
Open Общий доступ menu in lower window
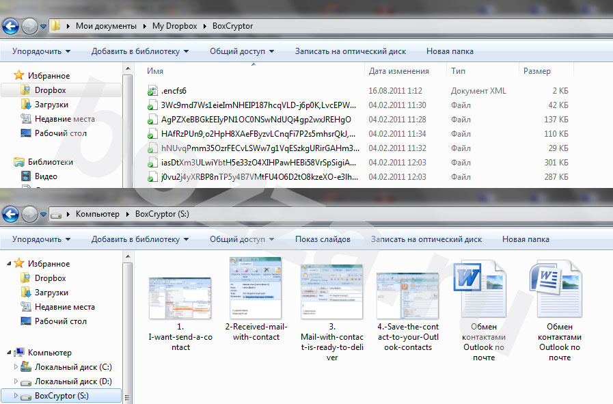[242, 239]
